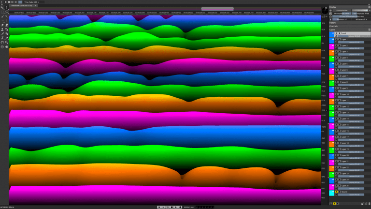Click the new layer icon

click(362, 204)
